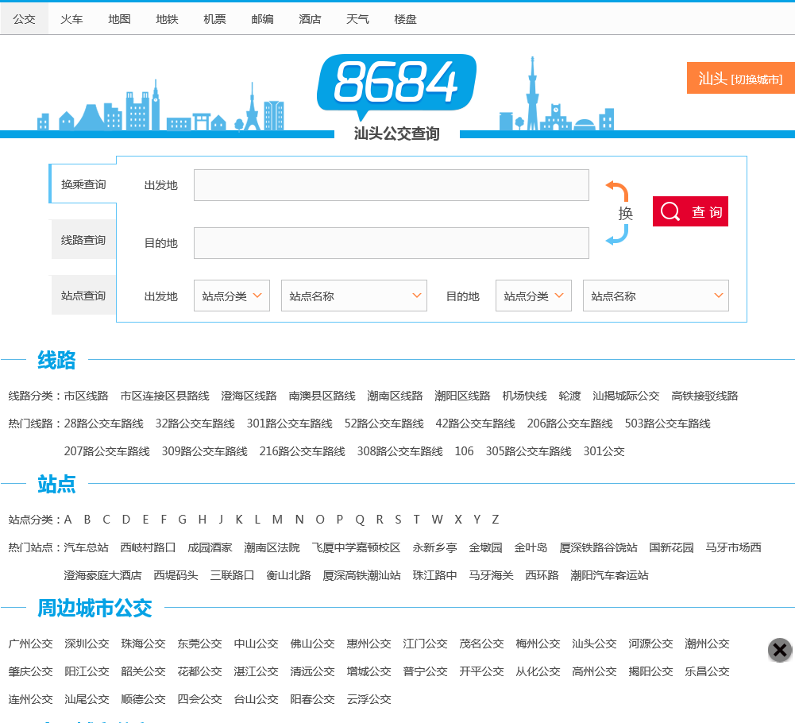Click the red 查询 search button
Viewport: 795px width, 723px height.
[690, 211]
